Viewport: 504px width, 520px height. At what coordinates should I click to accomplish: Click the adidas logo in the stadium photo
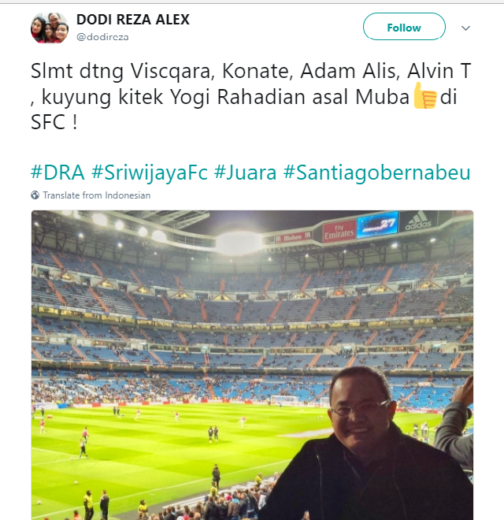(418, 221)
